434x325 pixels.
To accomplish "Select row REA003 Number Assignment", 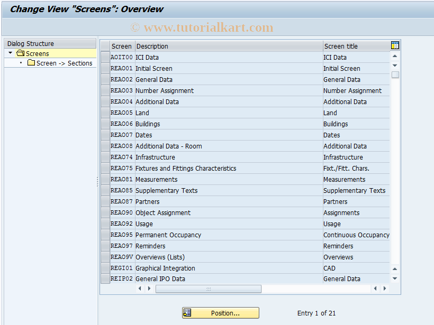I will (105, 90).
